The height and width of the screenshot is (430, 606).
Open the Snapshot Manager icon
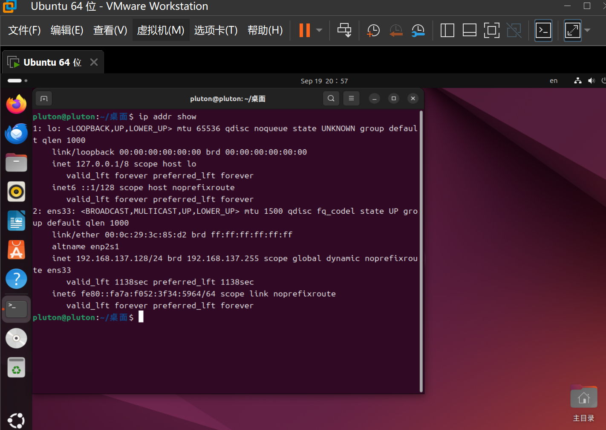point(418,30)
